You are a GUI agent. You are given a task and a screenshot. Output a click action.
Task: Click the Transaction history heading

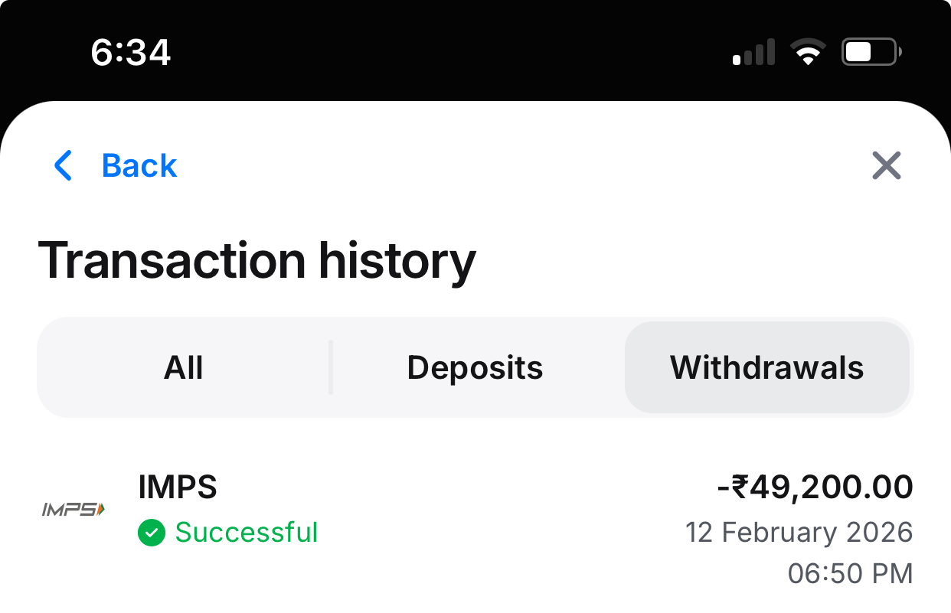coord(257,261)
